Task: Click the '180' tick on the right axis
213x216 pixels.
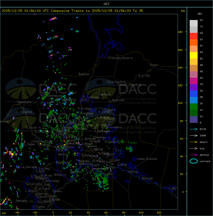Action: pos(180,32)
